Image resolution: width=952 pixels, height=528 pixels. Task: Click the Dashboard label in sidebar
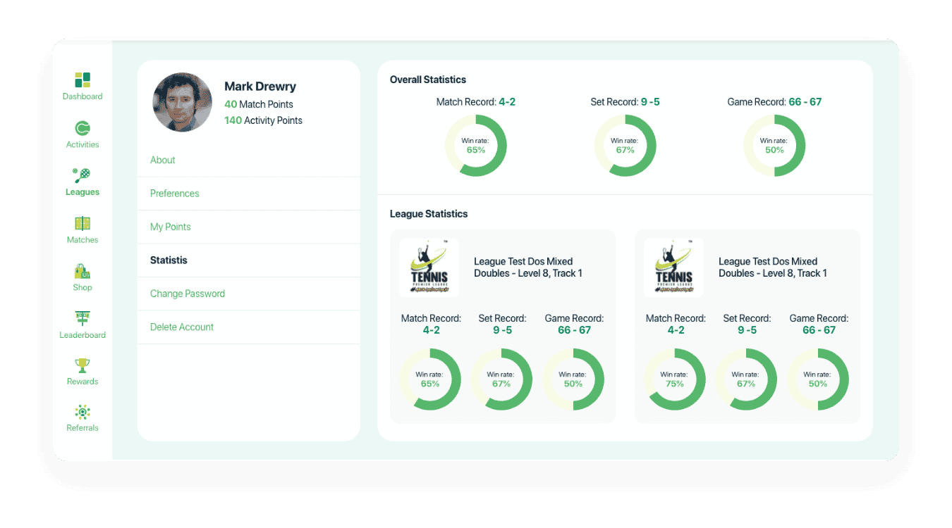(x=83, y=96)
